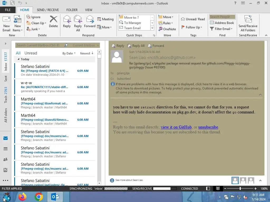Collapse the Today group
This screenshot has width=270, height=202.
pos(18,59)
